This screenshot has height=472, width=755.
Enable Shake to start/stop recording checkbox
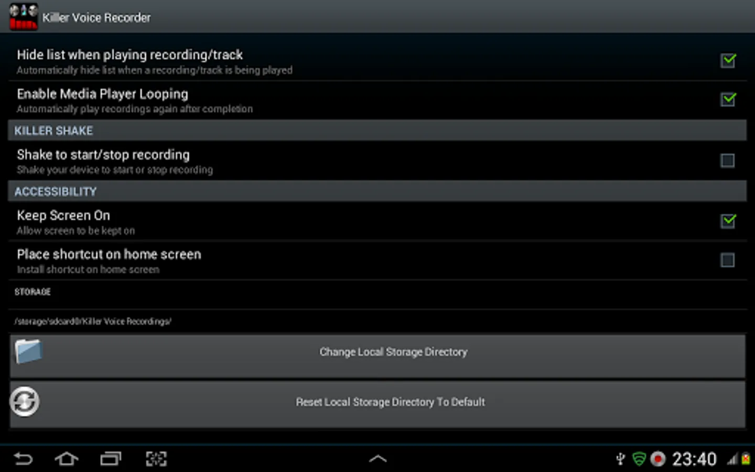(728, 160)
